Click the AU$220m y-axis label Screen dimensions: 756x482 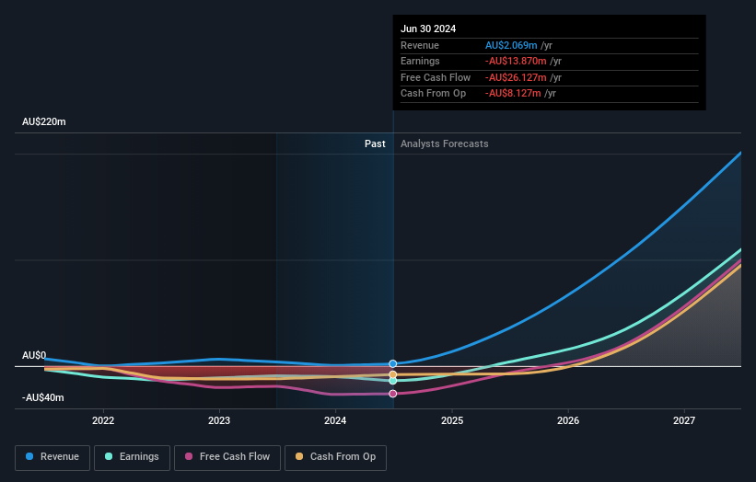coord(44,121)
